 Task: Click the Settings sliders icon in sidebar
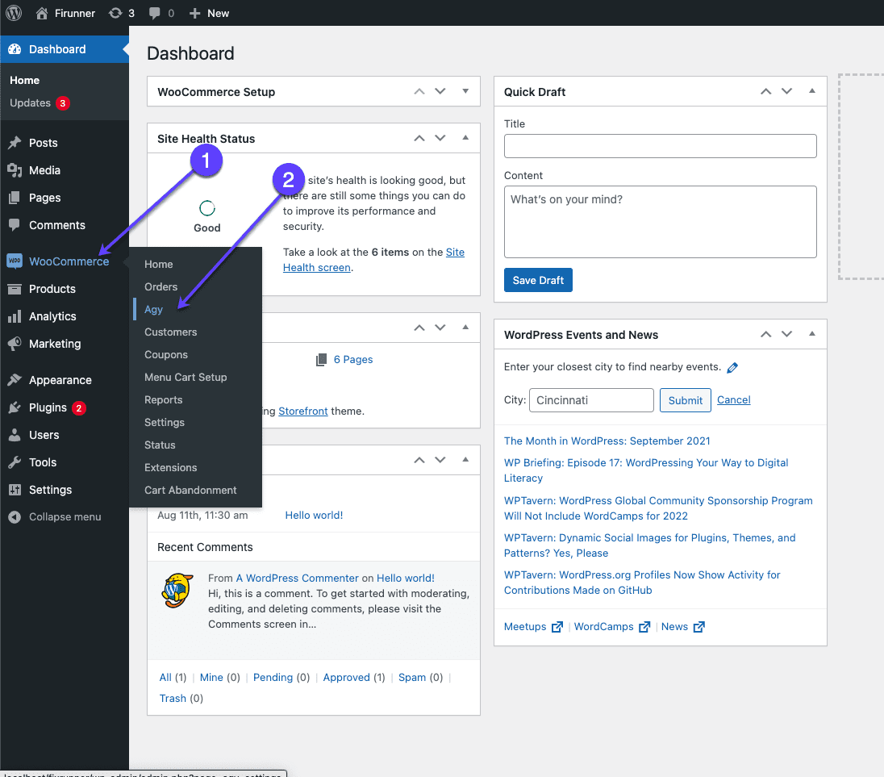coord(15,490)
